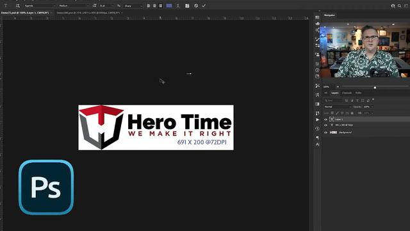Image resolution: width=410 pixels, height=231 pixels.
Task: Hide the 691 x 200 text layer
Action: (326, 125)
